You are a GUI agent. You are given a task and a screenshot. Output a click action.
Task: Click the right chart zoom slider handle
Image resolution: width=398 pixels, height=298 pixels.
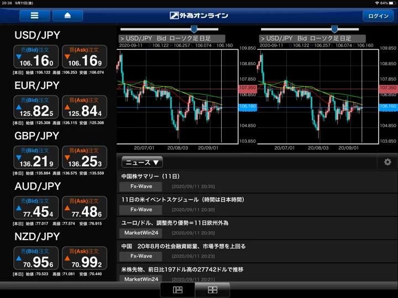[x=334, y=29]
